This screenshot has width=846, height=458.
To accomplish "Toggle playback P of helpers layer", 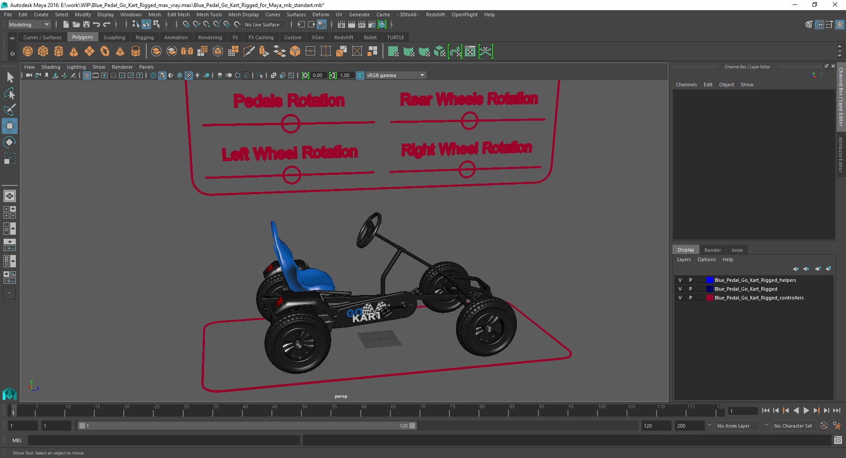I will [x=690, y=280].
